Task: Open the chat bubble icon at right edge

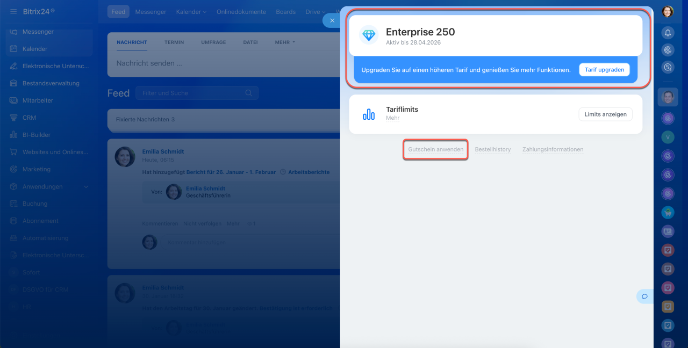Action: click(644, 296)
